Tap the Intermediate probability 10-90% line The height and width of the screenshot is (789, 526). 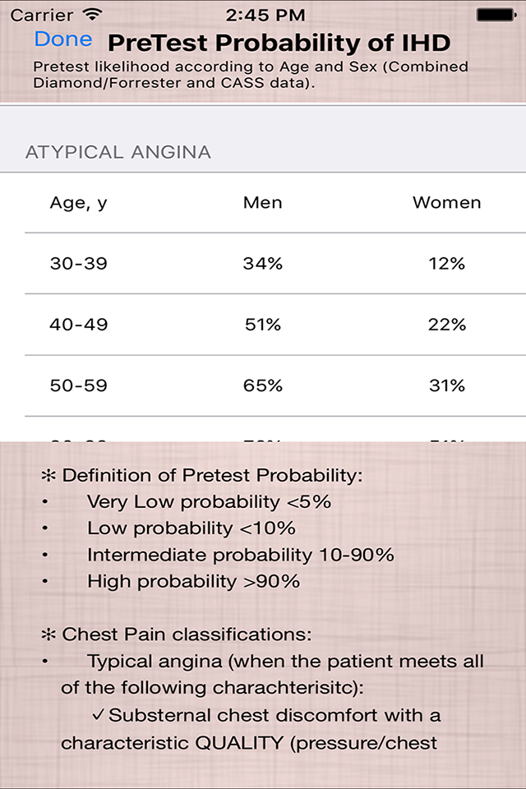point(240,555)
